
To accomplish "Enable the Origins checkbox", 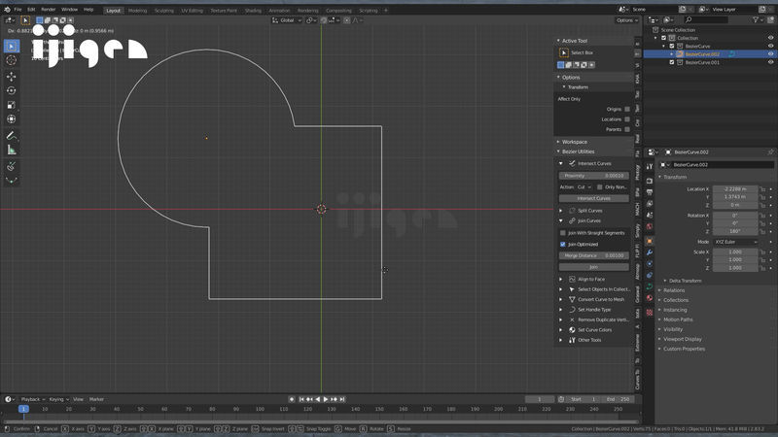I will click(x=627, y=109).
